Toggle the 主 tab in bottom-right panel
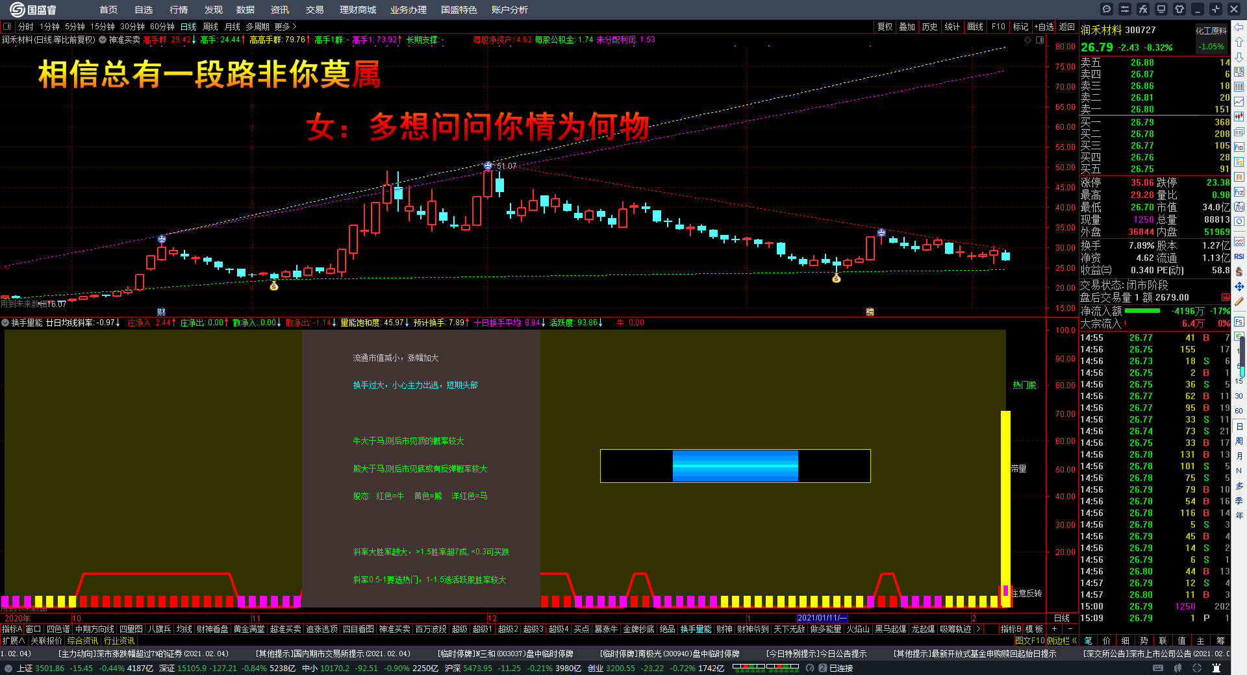The image size is (1247, 675). [1201, 641]
